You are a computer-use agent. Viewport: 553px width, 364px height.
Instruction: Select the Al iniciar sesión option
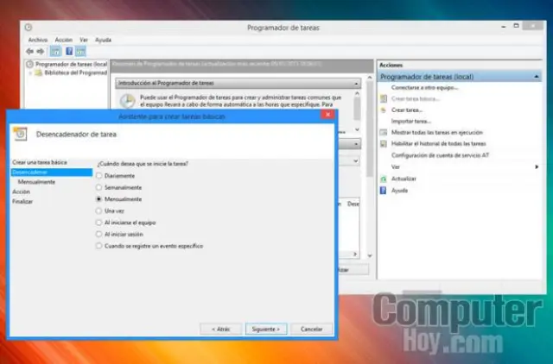pos(99,234)
